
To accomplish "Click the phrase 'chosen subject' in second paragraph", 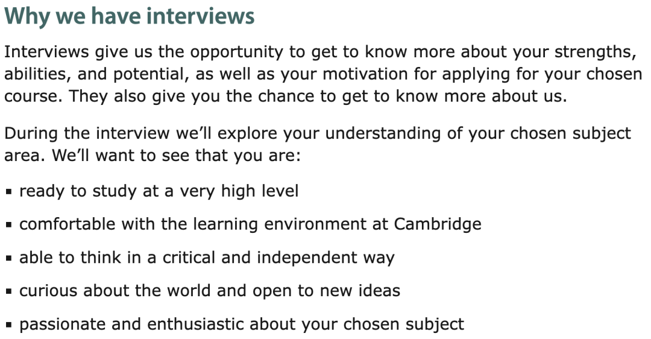I will point(570,133).
